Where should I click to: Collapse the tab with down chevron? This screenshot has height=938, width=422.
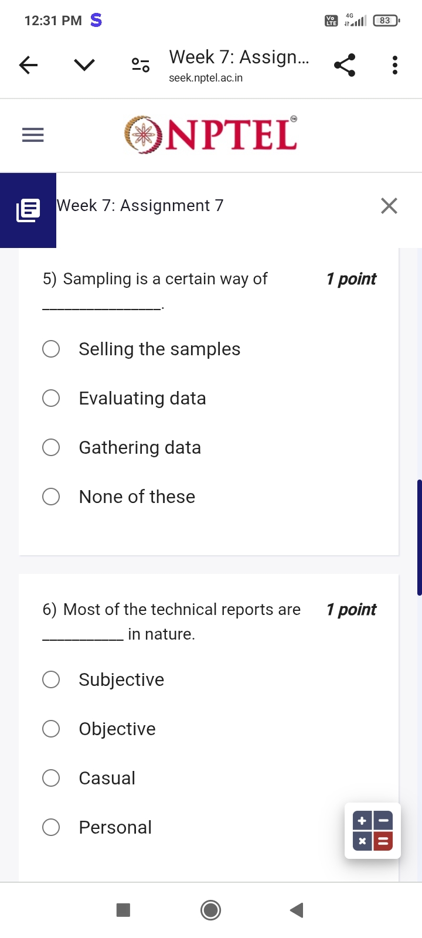pos(84,65)
